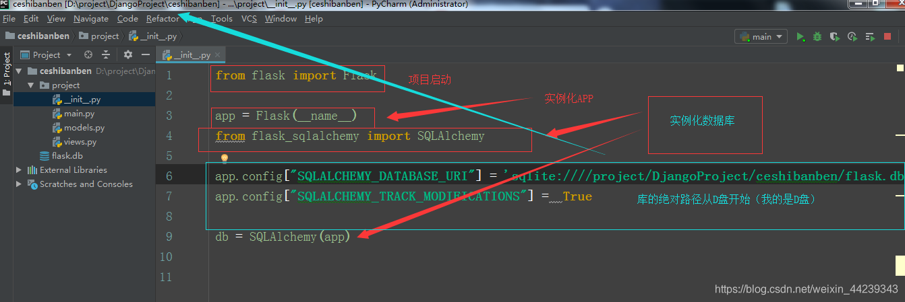This screenshot has width=905, height=302.
Task: Start debugging with the bug icon
Action: pyautogui.click(x=817, y=37)
